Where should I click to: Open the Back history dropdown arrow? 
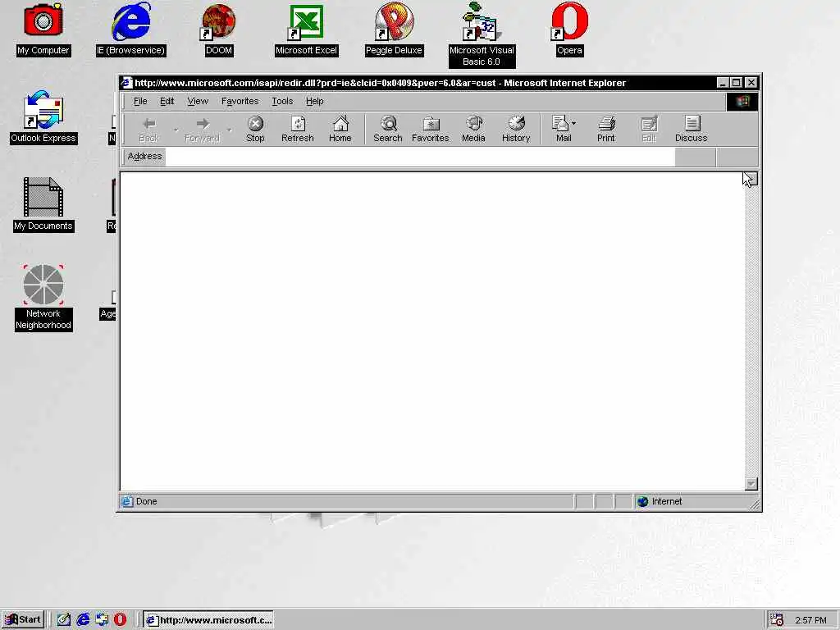pyautogui.click(x=176, y=130)
